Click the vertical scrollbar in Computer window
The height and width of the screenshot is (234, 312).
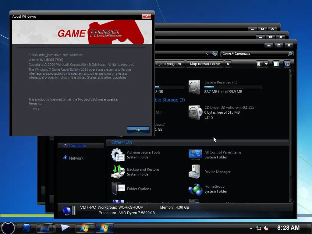click(291, 135)
